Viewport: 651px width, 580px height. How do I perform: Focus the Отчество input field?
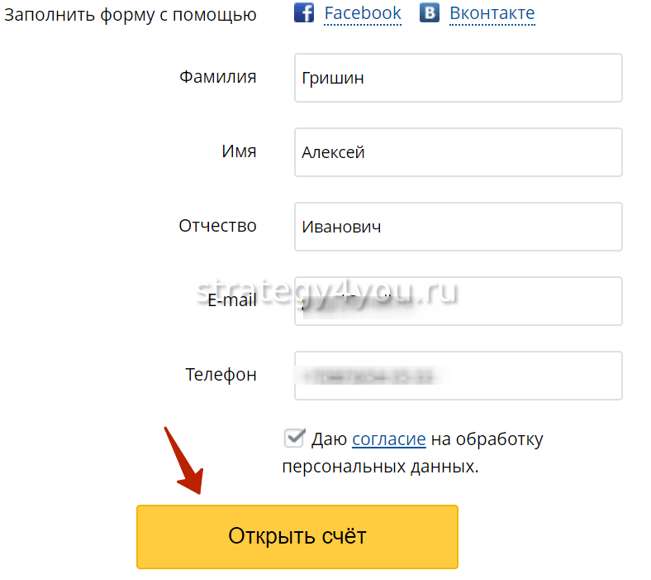coord(458,227)
